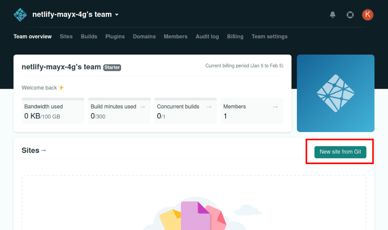Follow the Build minutes used arrow
The height and width of the screenshot is (230, 388).
[x=143, y=106]
